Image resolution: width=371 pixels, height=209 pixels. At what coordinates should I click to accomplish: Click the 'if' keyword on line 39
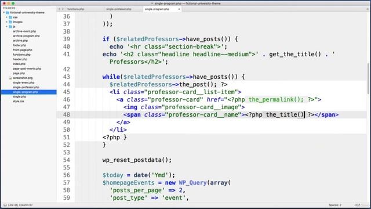(106, 39)
